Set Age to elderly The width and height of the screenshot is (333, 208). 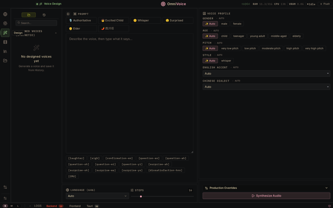point(297,36)
